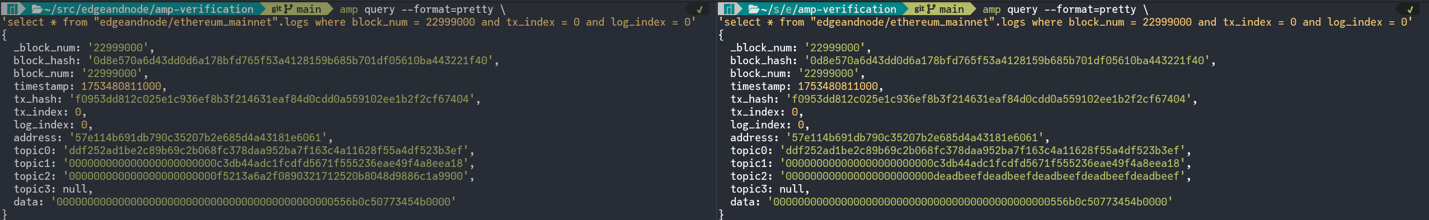This screenshot has width=1429, height=220.
Task: Click tx_hash value in right pane
Action: 989,99
